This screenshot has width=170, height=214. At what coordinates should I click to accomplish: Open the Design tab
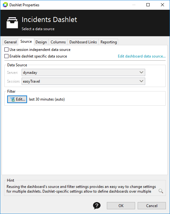(41, 42)
